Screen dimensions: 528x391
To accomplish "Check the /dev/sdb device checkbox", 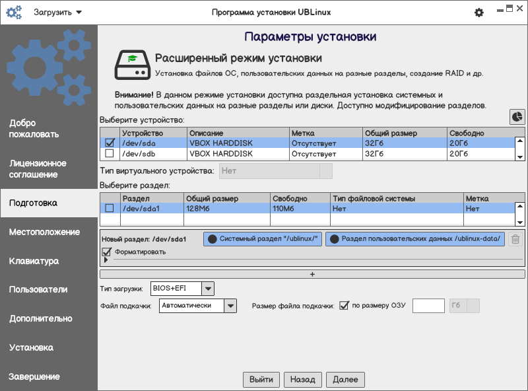I will pyautogui.click(x=110, y=154).
